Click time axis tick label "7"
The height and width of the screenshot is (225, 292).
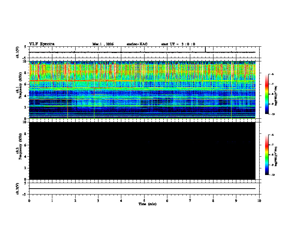tap(190, 201)
